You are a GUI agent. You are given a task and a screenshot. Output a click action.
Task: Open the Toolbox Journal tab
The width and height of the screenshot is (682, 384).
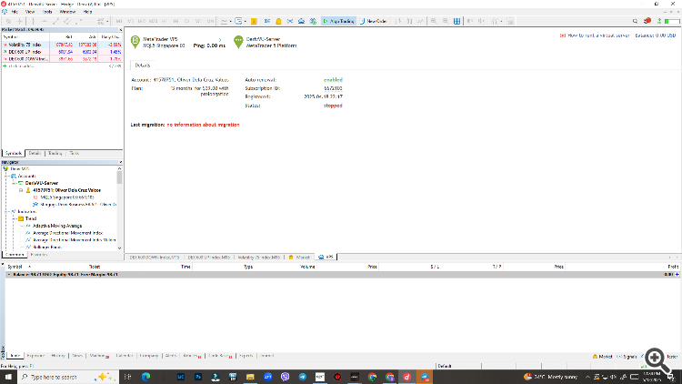(266, 356)
